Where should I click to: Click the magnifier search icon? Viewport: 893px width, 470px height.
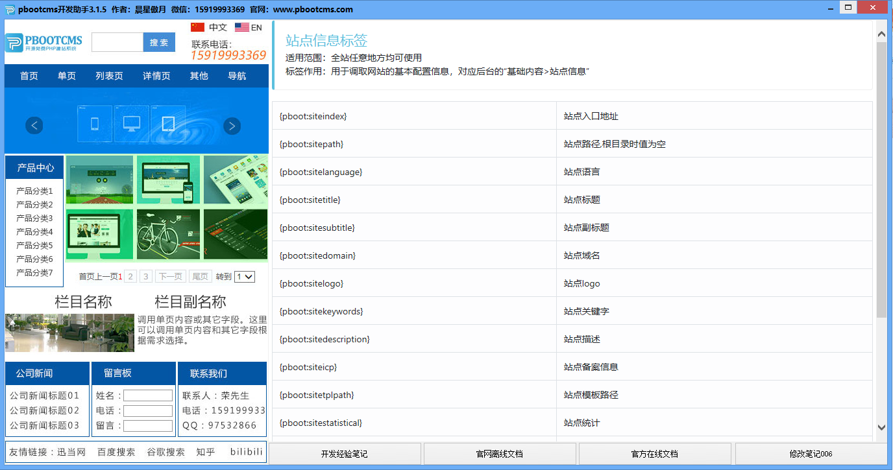[158, 41]
